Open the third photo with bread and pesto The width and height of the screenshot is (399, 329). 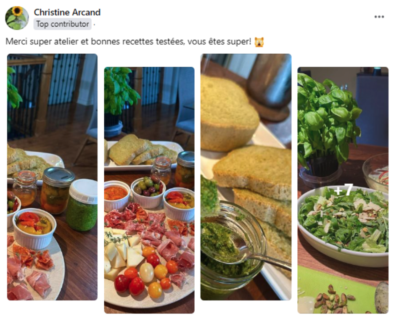pyautogui.click(x=246, y=177)
